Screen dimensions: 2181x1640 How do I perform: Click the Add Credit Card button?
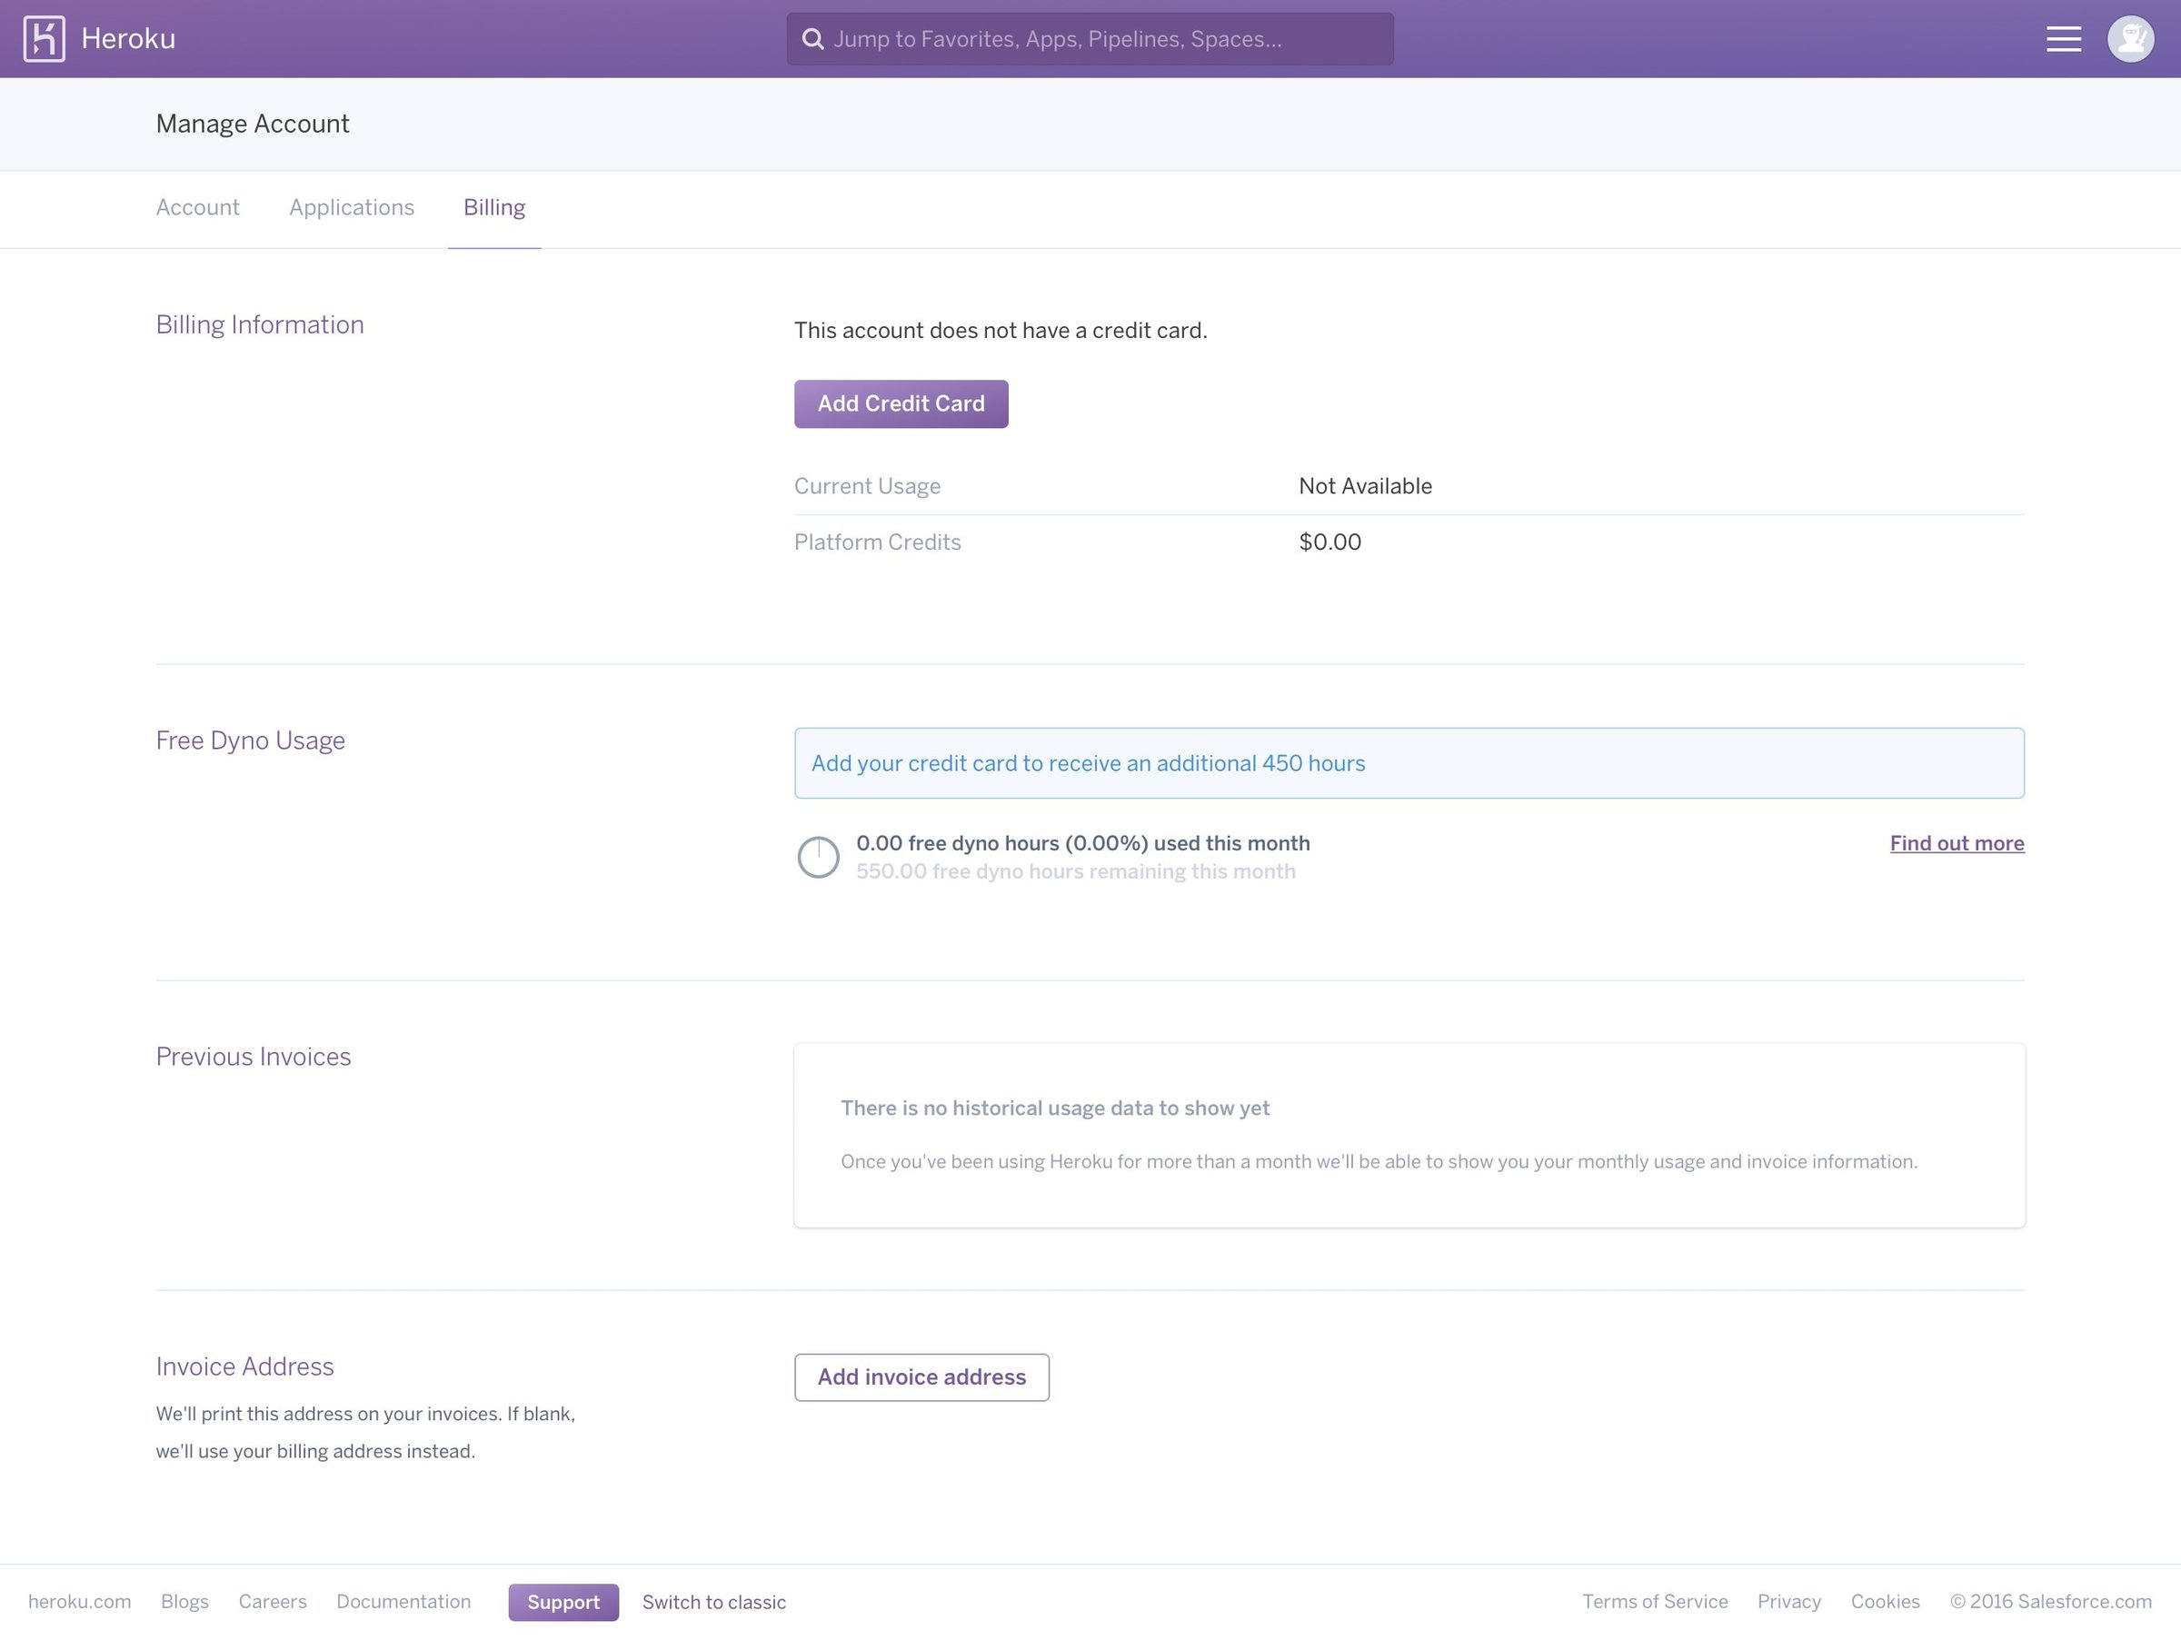pyautogui.click(x=901, y=403)
